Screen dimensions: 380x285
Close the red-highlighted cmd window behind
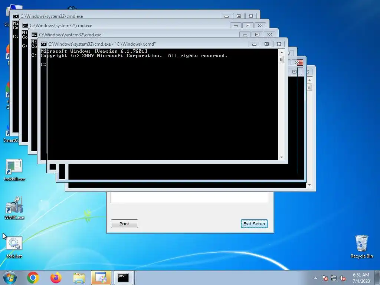pos(297,62)
